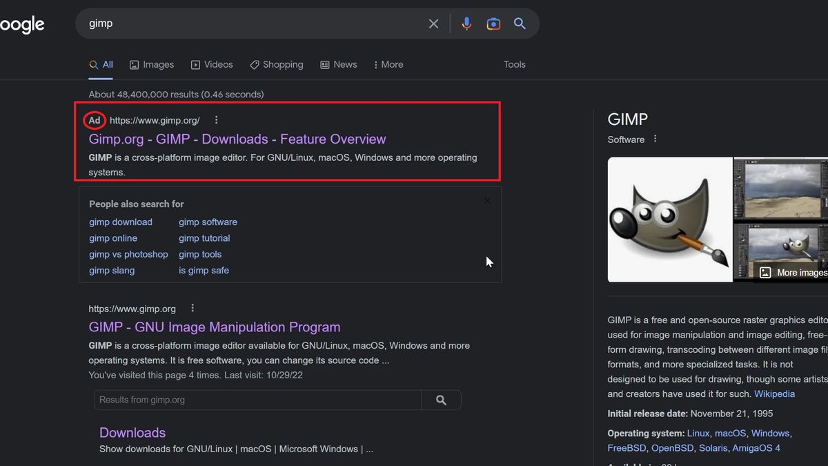Clear the search query with the X icon

click(433, 23)
